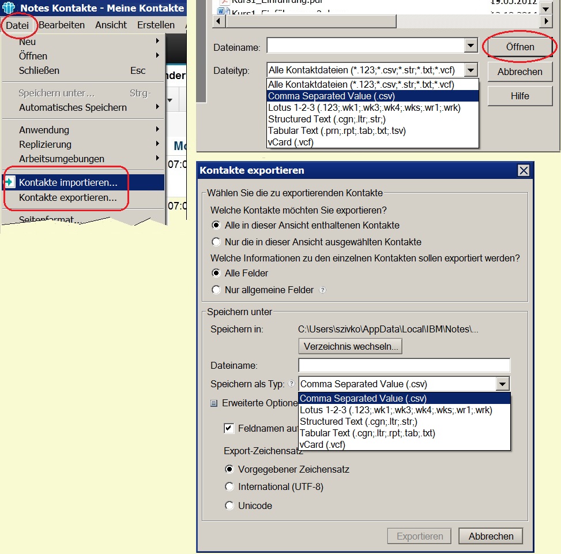This screenshot has width=561, height=554.
Task: Choose Nur die in dieser Ansicht ausgewählten Kontakte
Action: (x=216, y=242)
